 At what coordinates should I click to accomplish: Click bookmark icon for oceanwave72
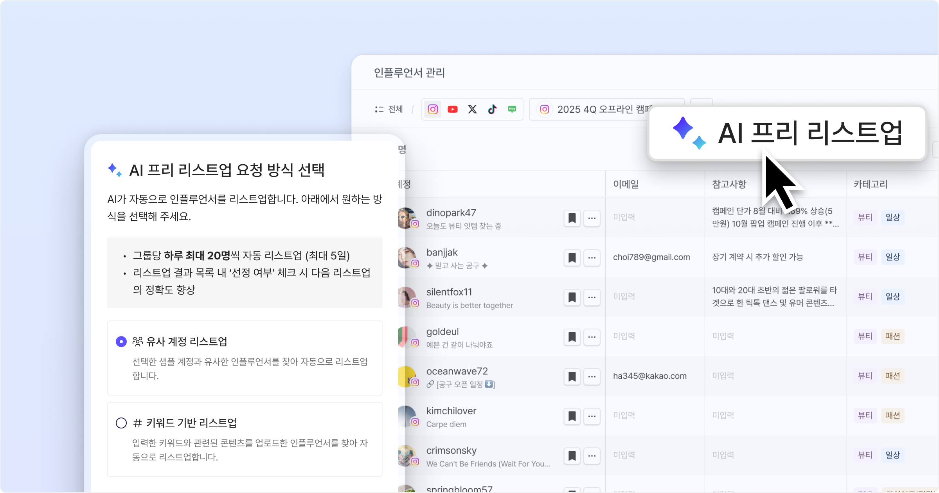click(x=572, y=376)
